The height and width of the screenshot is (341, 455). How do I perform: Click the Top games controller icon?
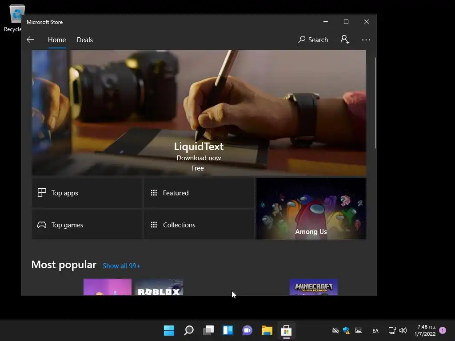(42, 225)
